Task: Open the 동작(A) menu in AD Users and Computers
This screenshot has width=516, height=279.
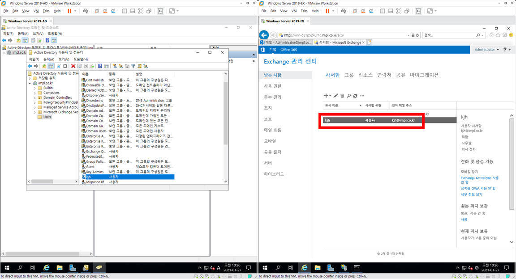Action: 49,59
